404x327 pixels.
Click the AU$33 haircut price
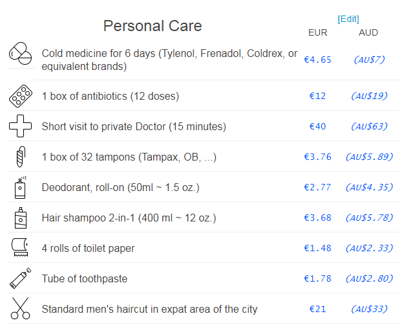tap(369, 309)
